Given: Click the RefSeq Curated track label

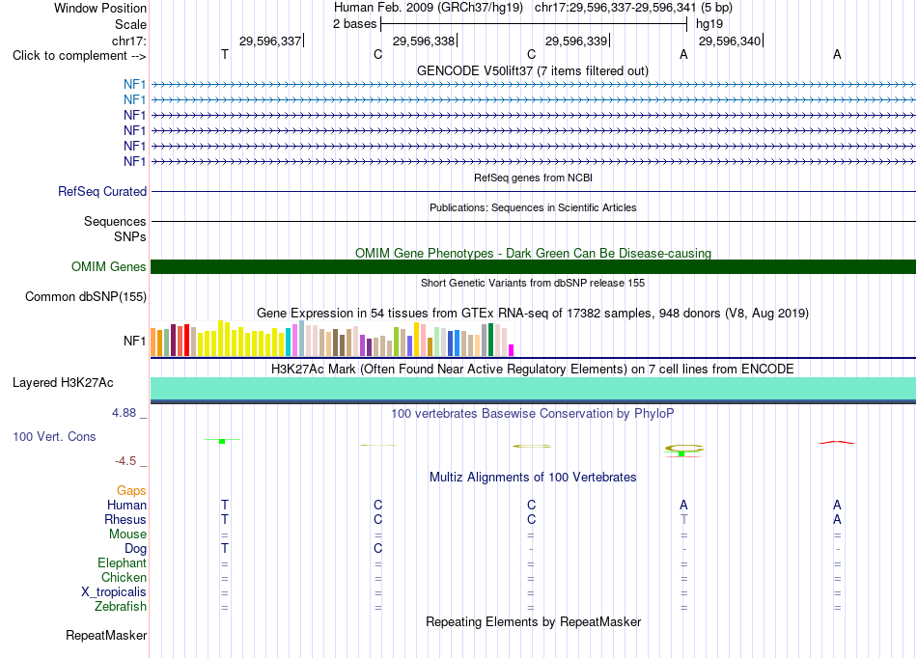Looking at the screenshot, I should [102, 192].
